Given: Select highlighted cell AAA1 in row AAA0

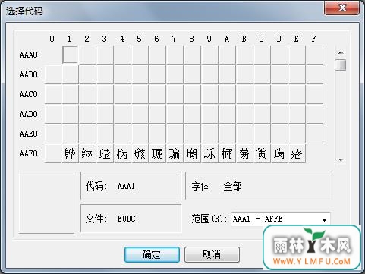Looking at the screenshot, I should pos(70,55).
